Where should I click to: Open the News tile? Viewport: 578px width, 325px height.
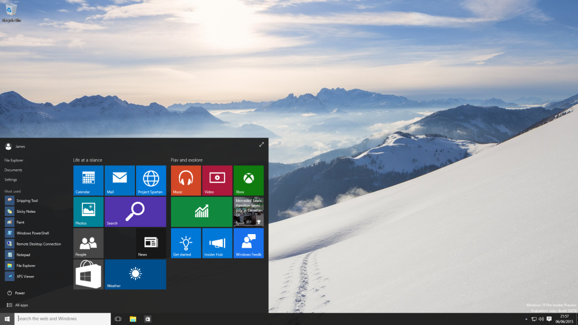coord(151,243)
